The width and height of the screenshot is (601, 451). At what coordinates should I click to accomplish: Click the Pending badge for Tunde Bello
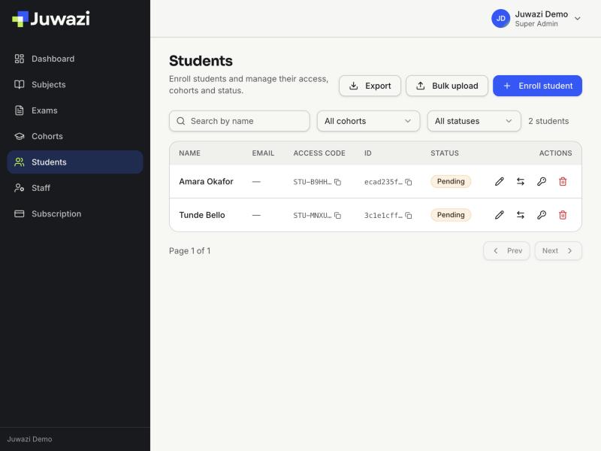(451, 215)
